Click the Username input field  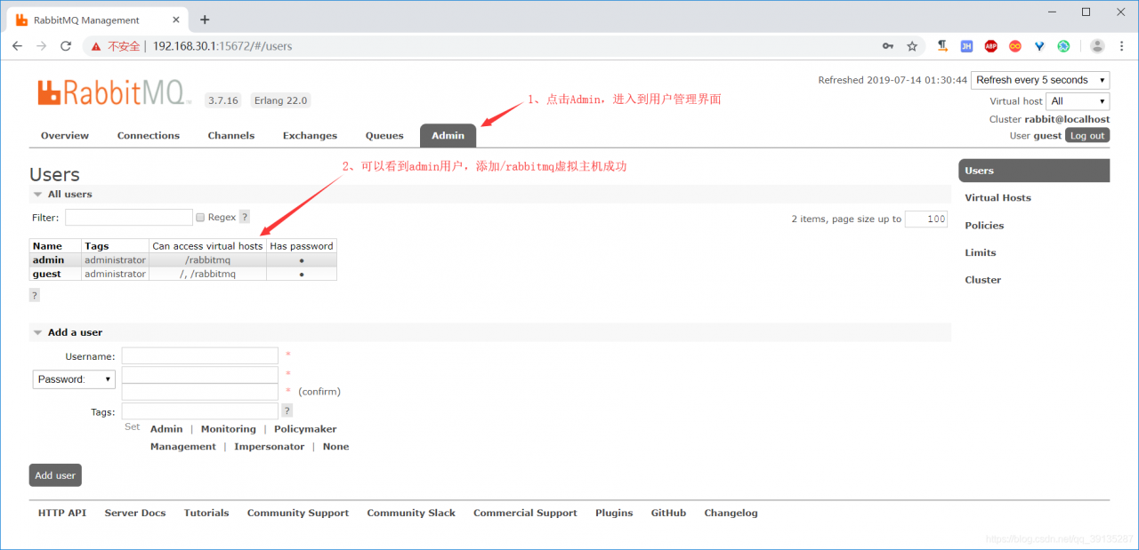[200, 355]
